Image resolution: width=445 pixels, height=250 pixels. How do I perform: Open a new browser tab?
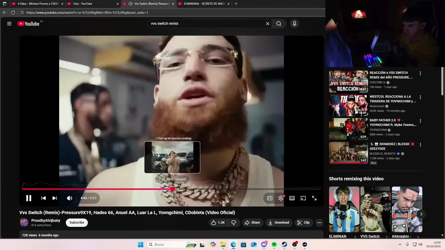tap(236, 4)
